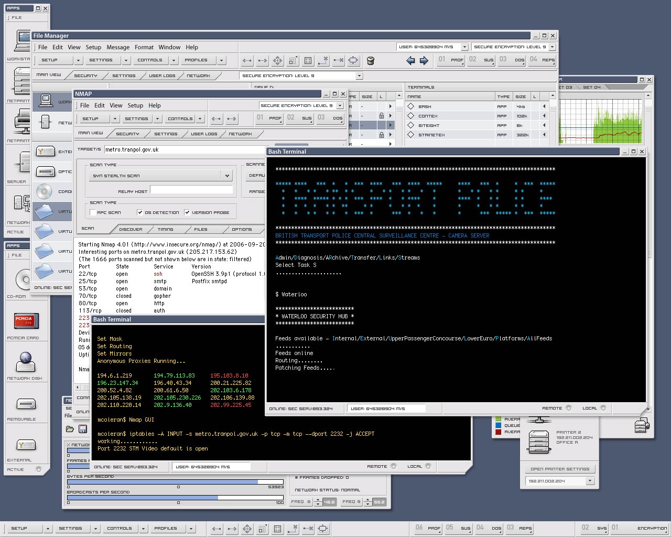Click the blue back arrow in File Manager
This screenshot has height=537, width=671.
coord(410,61)
